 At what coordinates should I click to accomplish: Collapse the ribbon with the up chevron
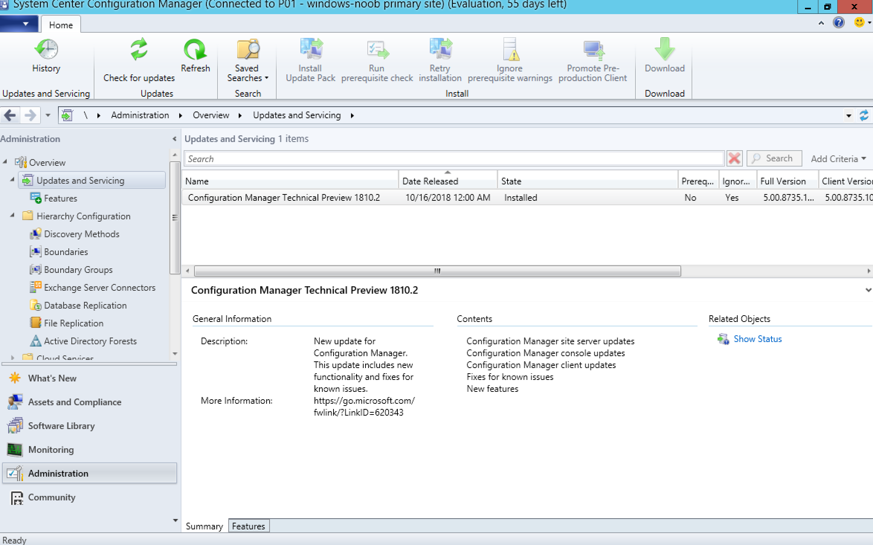pyautogui.click(x=821, y=23)
